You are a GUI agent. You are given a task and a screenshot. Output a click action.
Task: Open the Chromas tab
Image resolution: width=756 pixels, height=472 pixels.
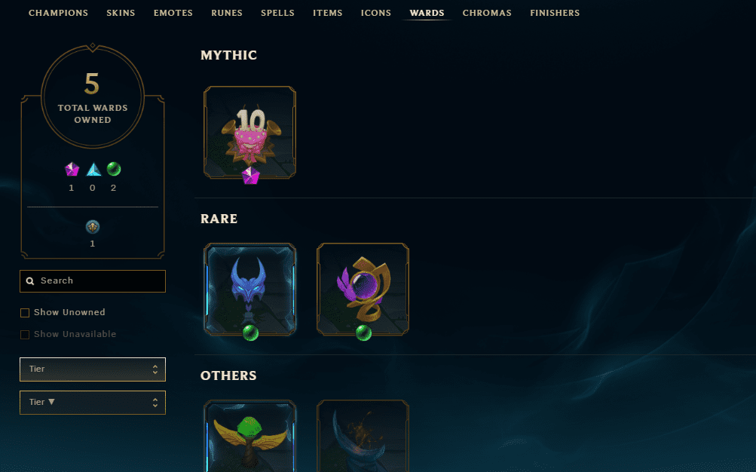point(487,13)
